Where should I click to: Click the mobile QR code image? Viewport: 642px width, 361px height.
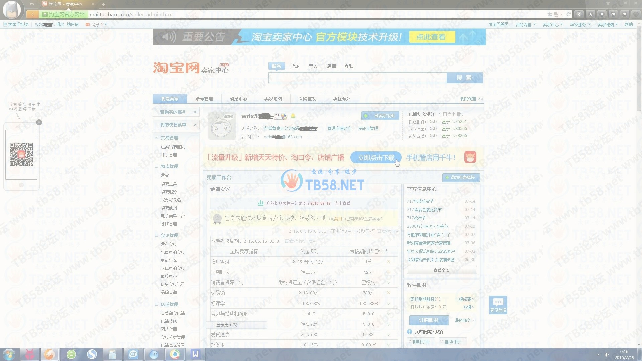point(21,154)
